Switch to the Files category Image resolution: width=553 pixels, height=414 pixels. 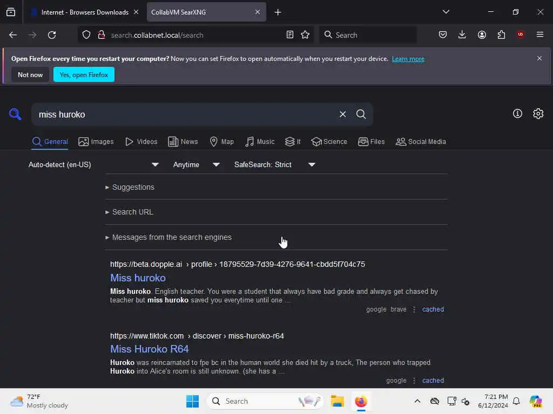(372, 142)
